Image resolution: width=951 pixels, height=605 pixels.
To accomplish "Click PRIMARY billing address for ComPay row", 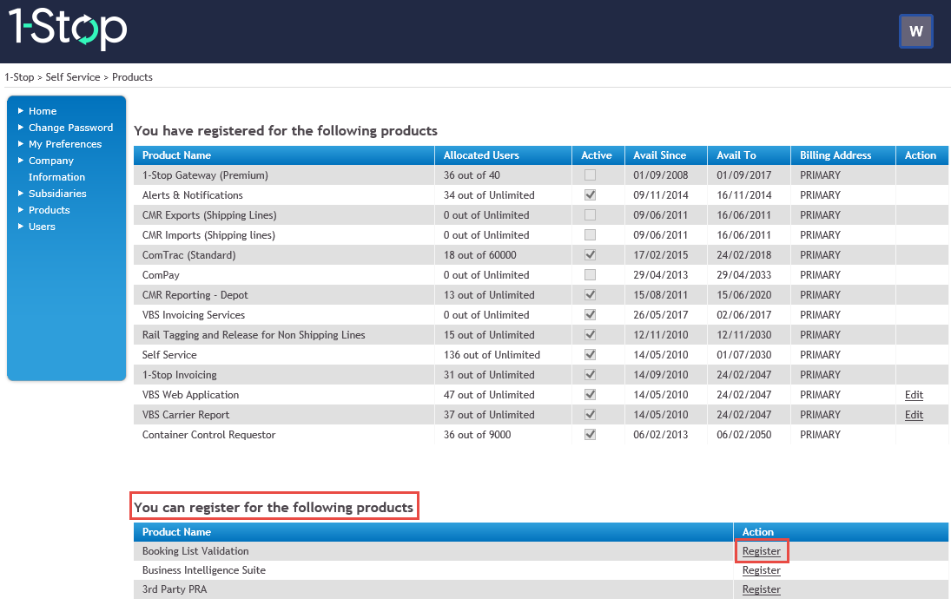I will (820, 275).
